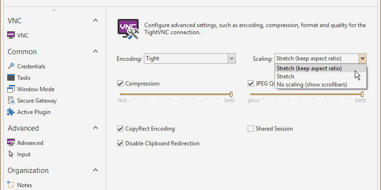Click the Window Mode icon

click(11, 89)
